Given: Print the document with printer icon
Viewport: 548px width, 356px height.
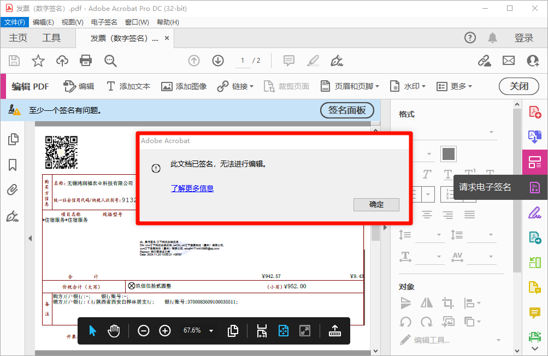Looking at the screenshot, I should point(86,61).
